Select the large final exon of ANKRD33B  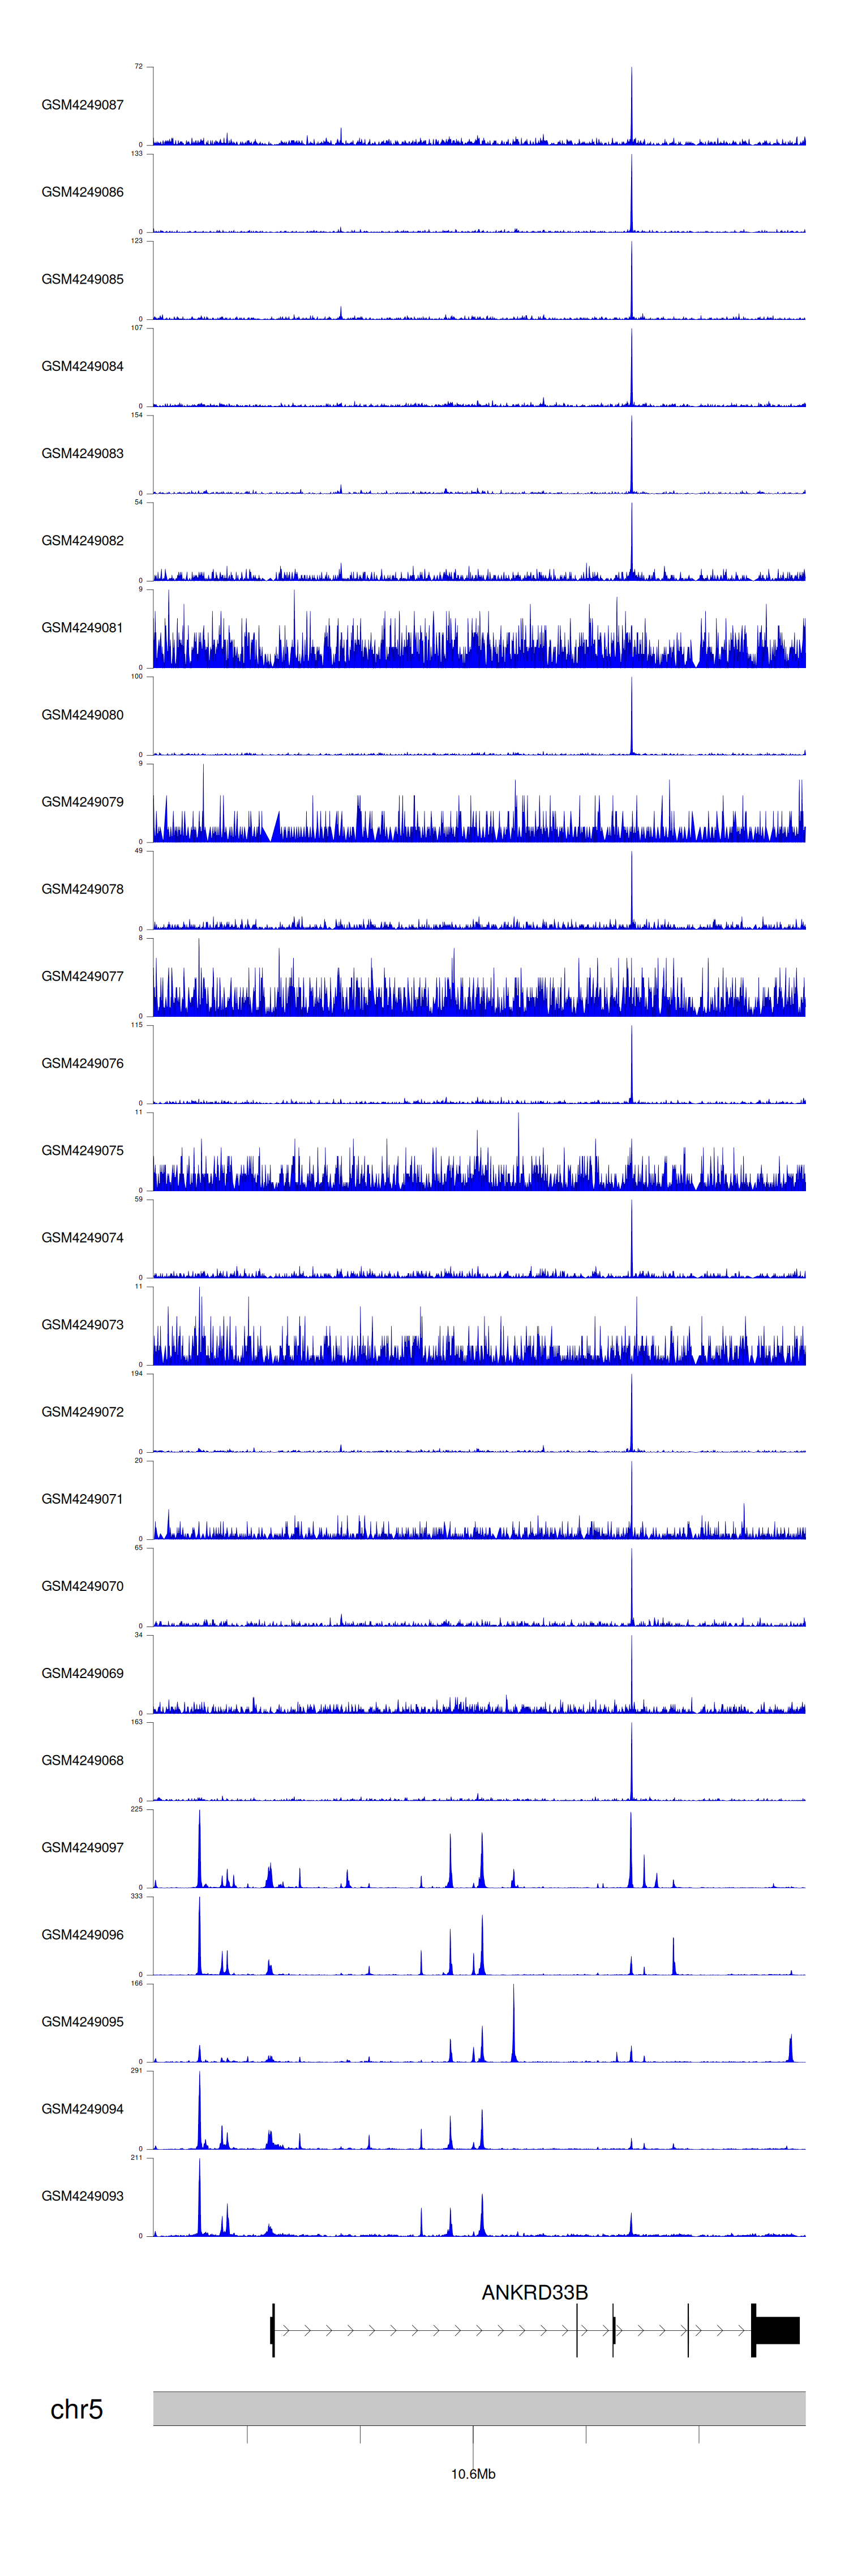coord(776,2330)
